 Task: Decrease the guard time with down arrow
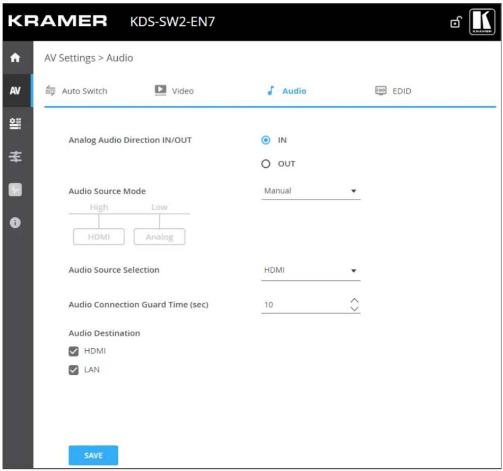[x=354, y=309]
